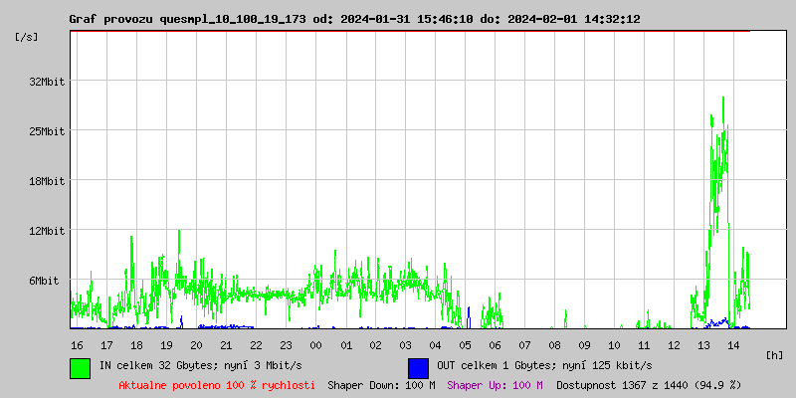Click the red 'Aktualne povoleno 100 % rychlosti' text
The width and height of the screenshot is (796, 398).
[x=217, y=385]
